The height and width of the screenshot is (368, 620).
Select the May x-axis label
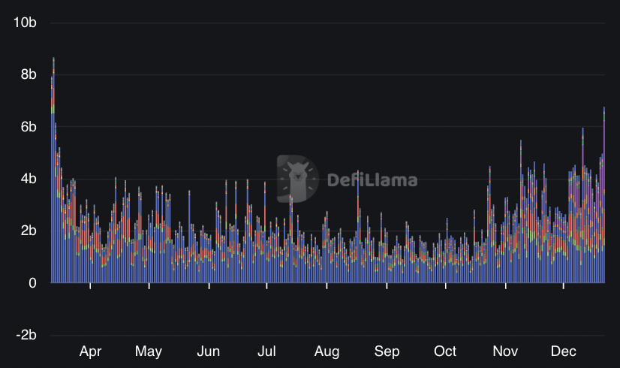(149, 351)
